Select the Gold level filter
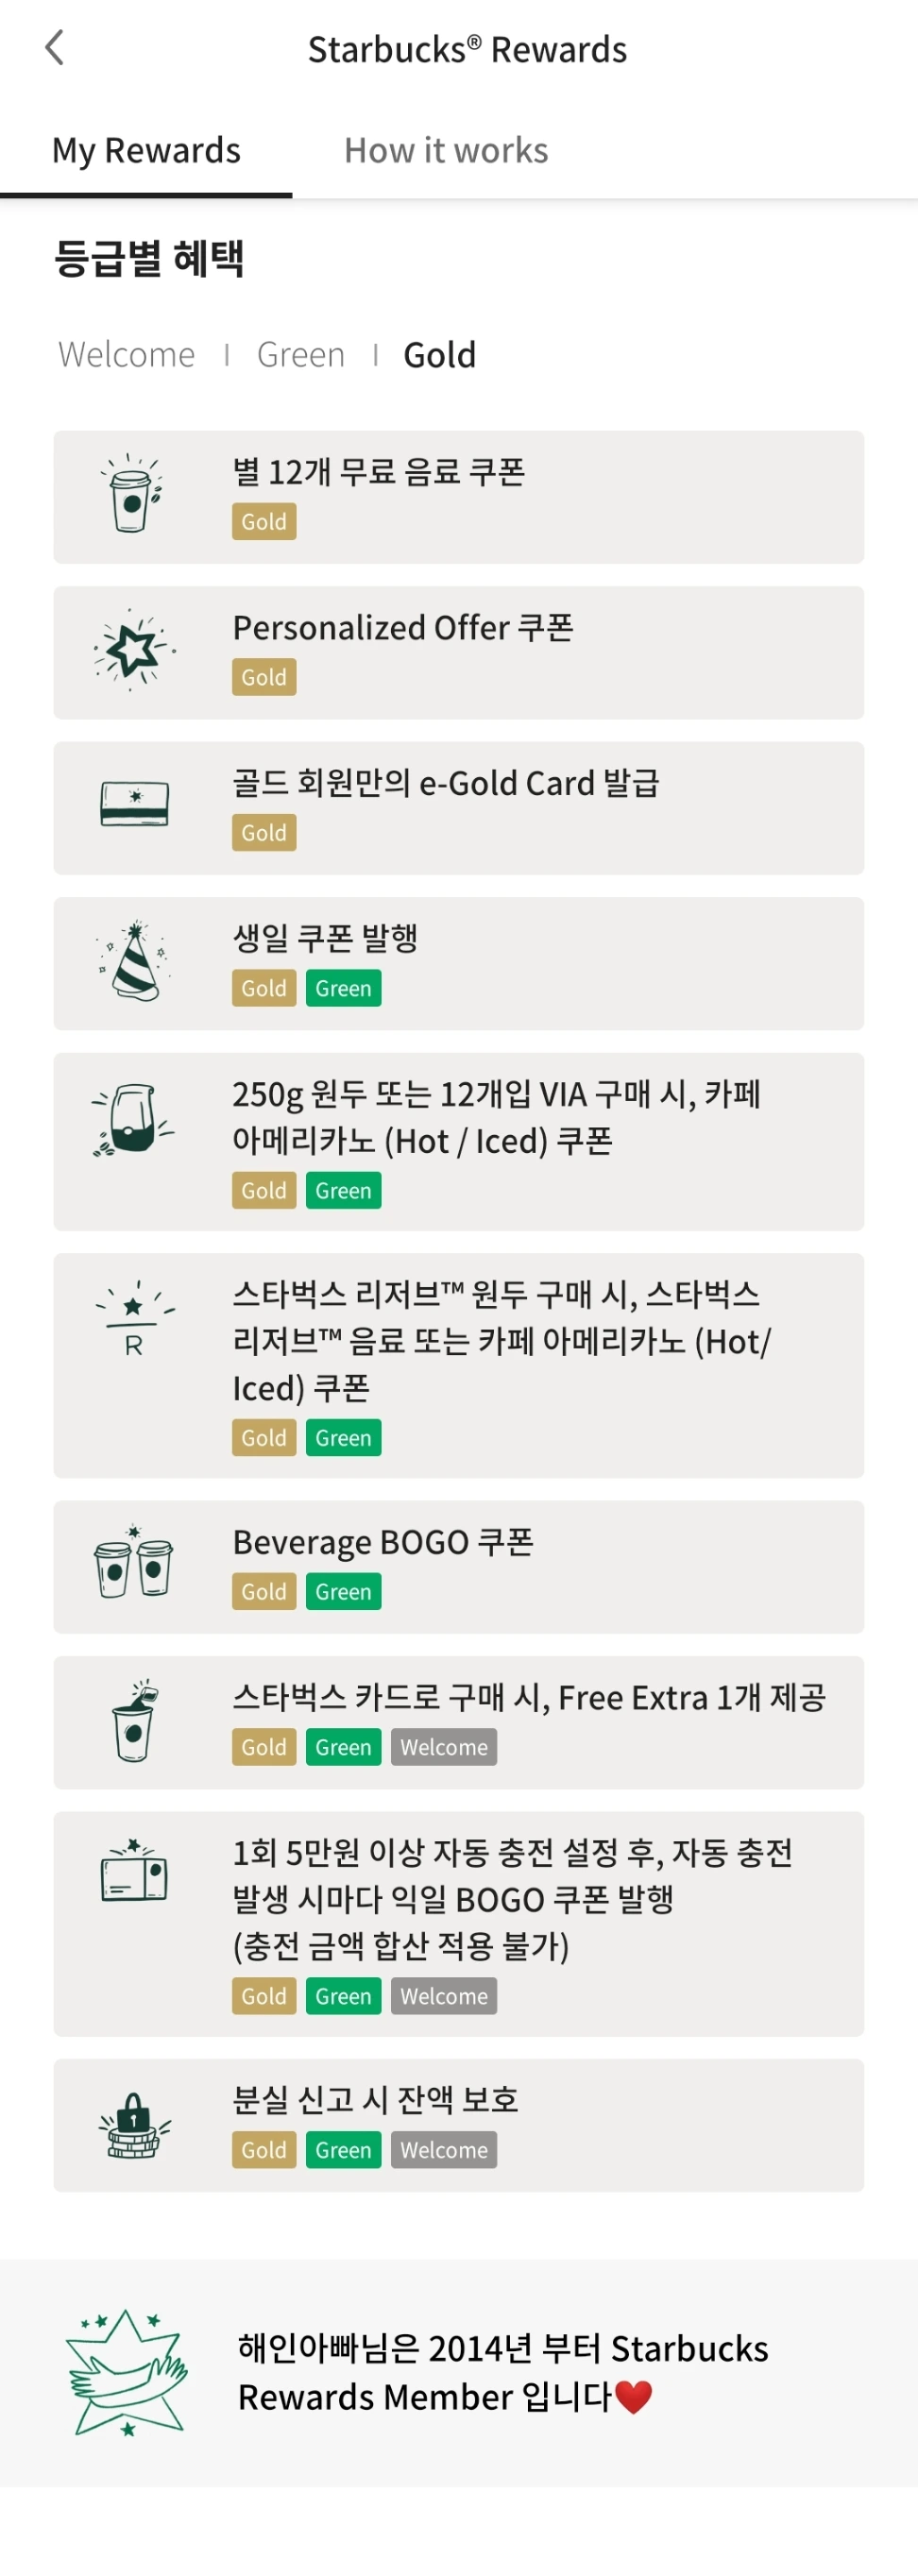The height and width of the screenshot is (2576, 918). (x=440, y=354)
